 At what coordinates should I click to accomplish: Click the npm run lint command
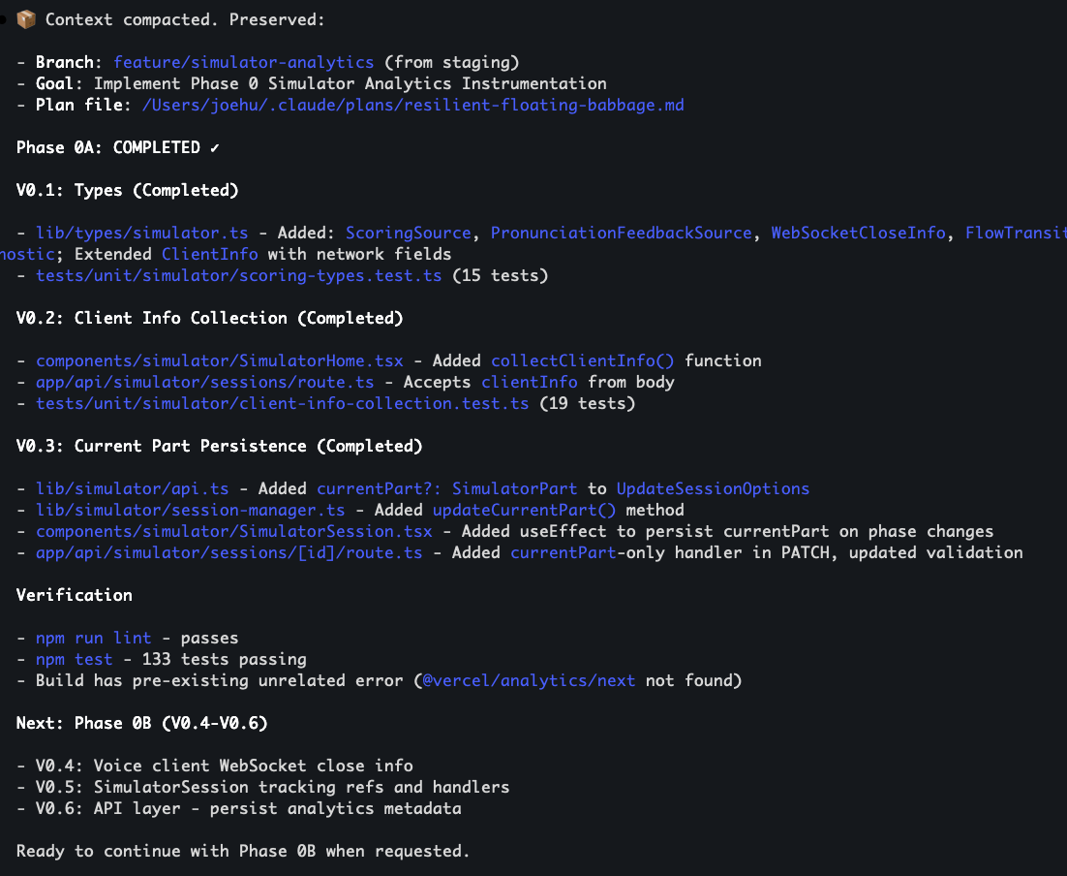coord(93,638)
